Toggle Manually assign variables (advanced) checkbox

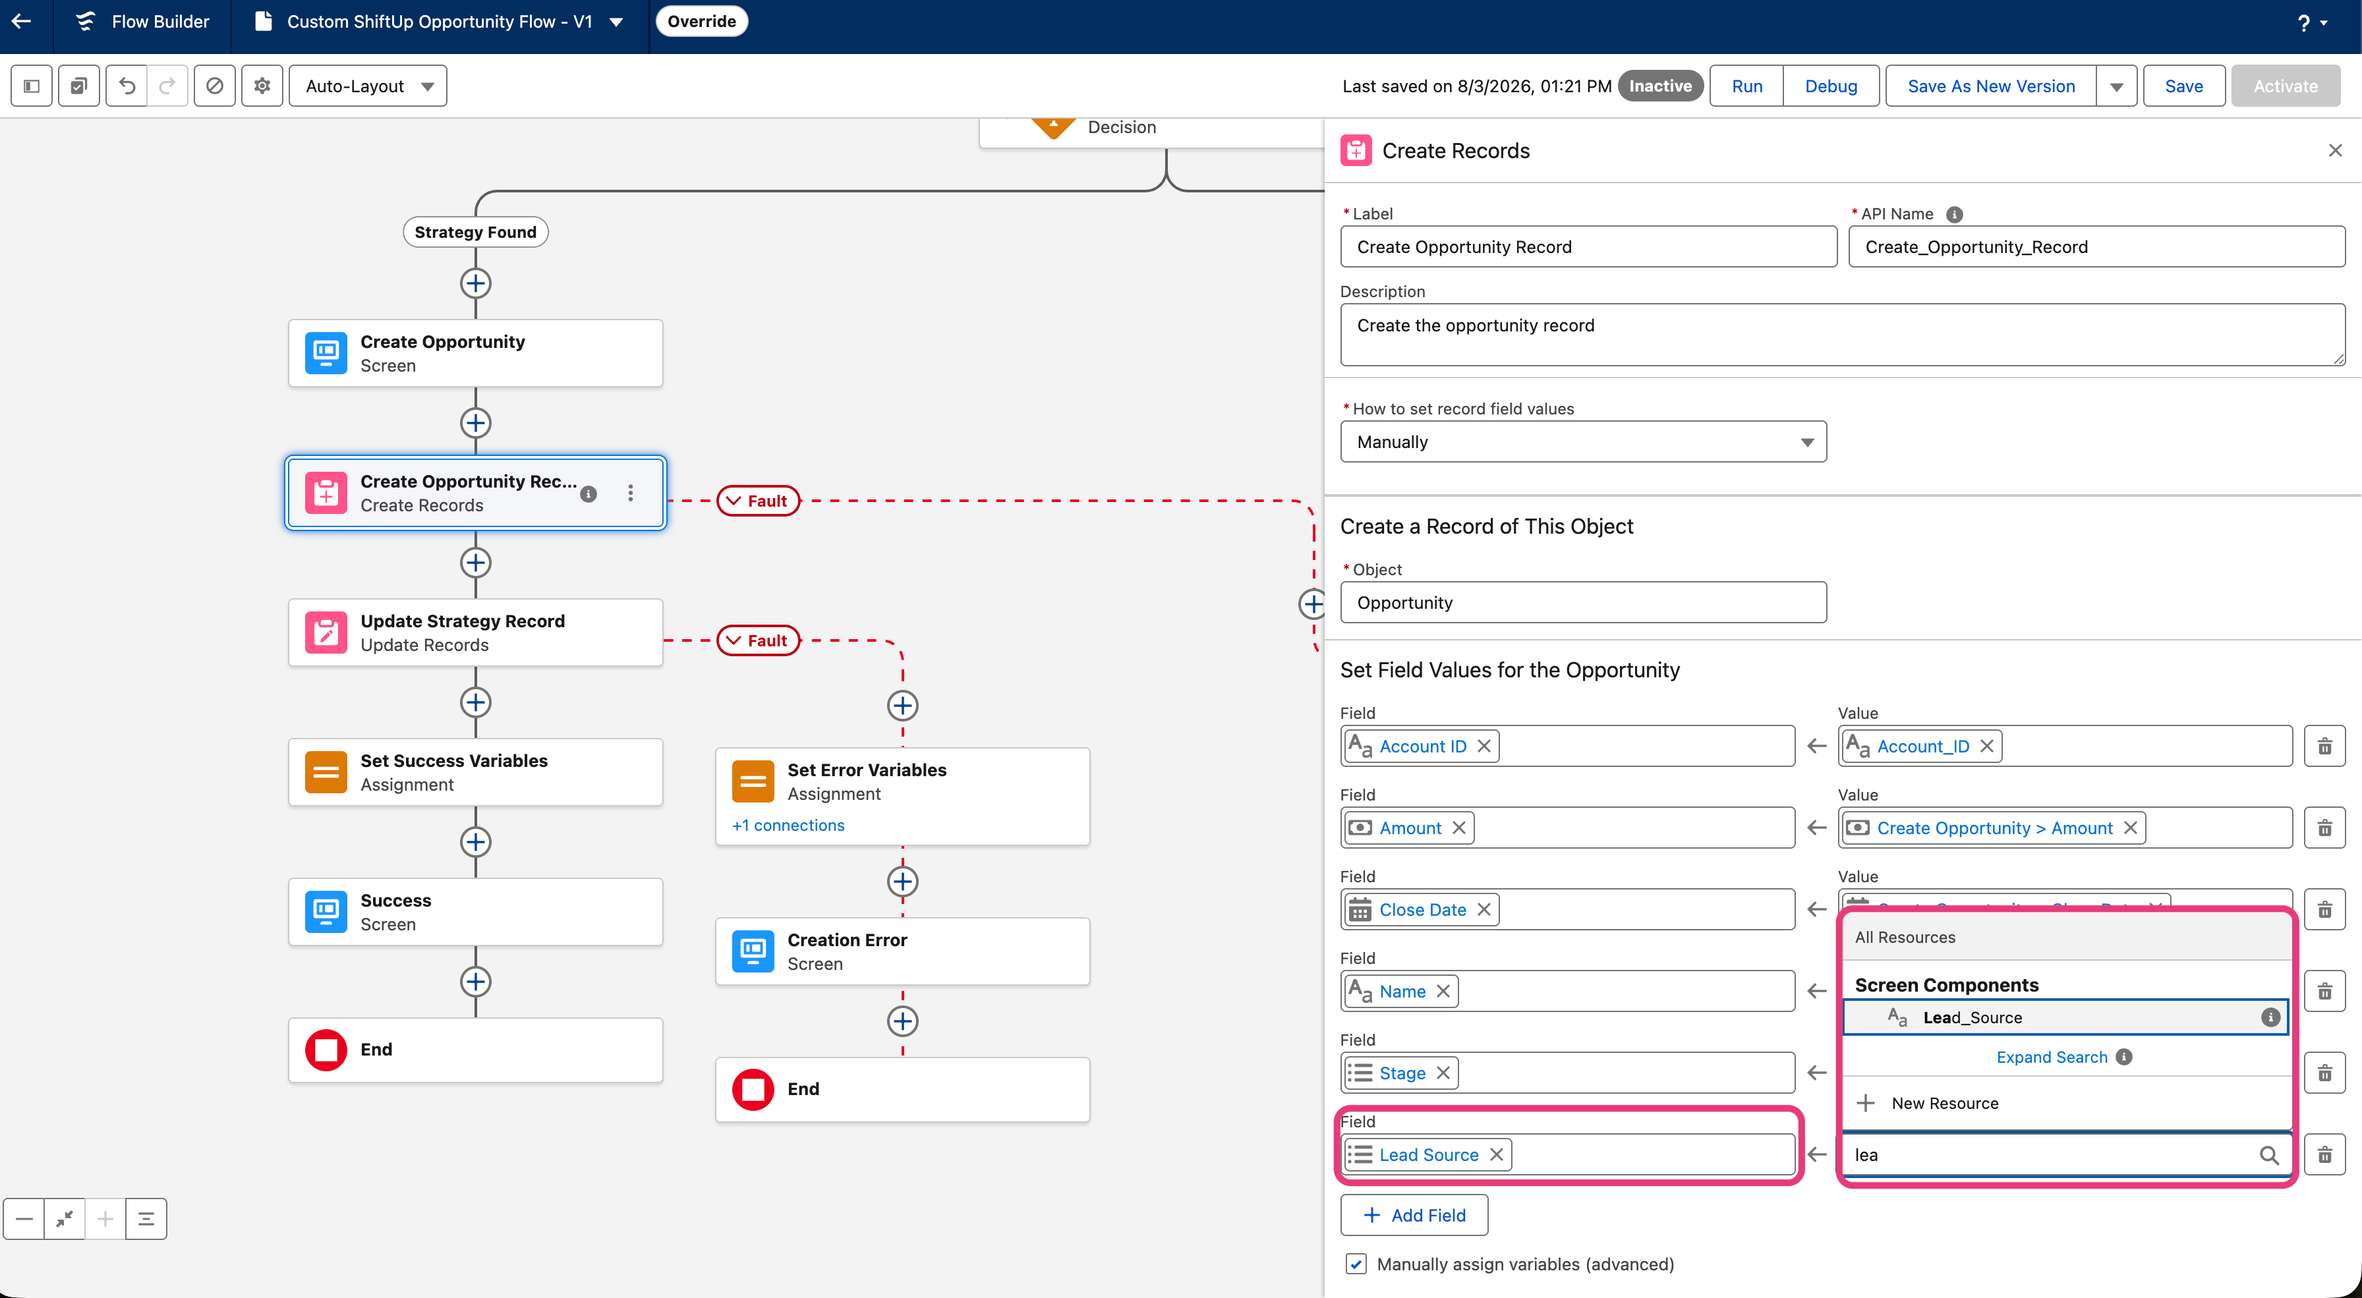1356,1264
